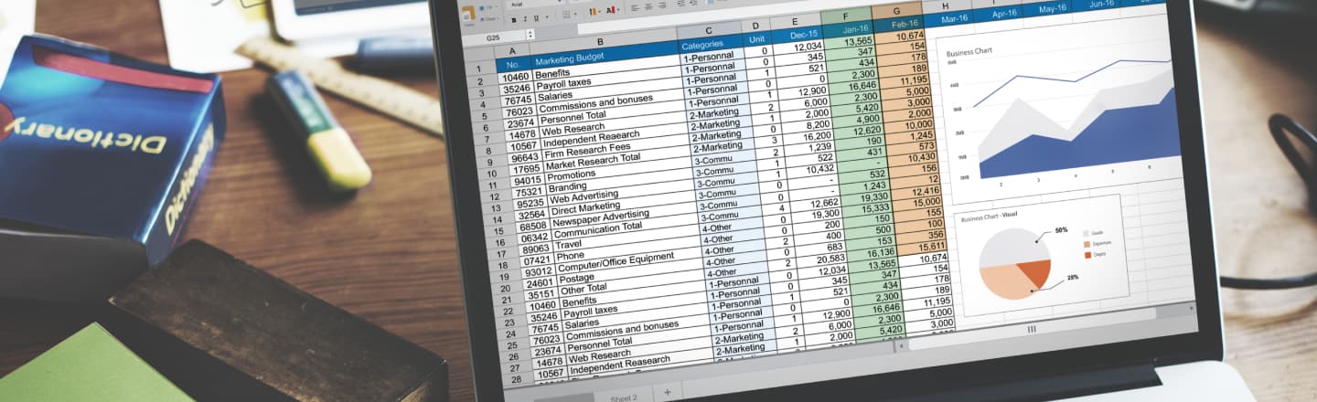Screen dimensions: 1317x402
Task: Apply the fill color bucket icon
Action: pos(593,11)
